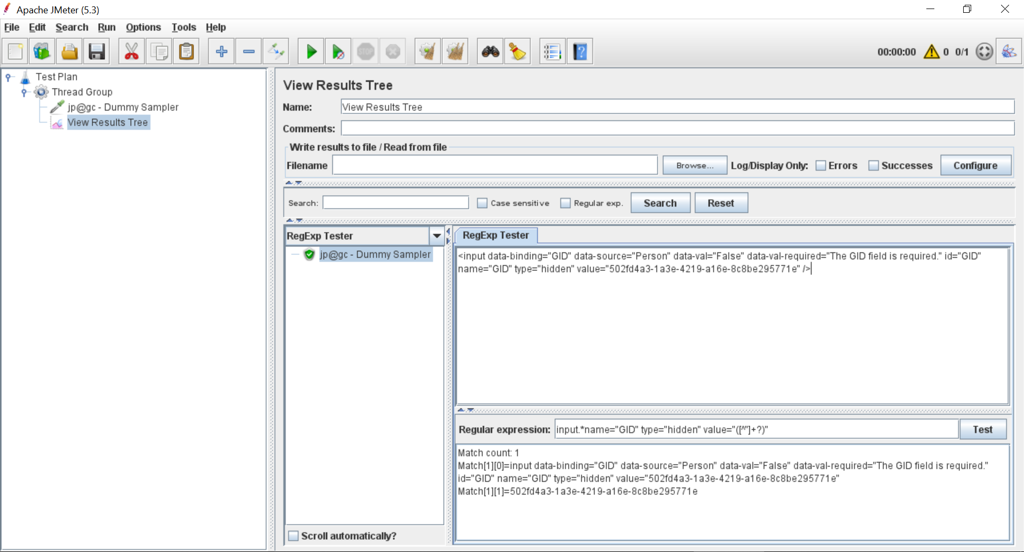The width and height of the screenshot is (1024, 552).
Task: Open the Search menu
Action: coord(72,27)
